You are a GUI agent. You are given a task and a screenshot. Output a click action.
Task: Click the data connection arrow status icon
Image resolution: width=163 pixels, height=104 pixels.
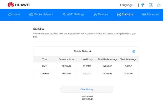click(143, 5)
